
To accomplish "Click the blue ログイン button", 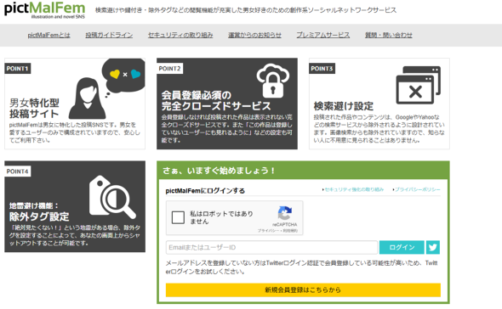I will [x=402, y=247].
